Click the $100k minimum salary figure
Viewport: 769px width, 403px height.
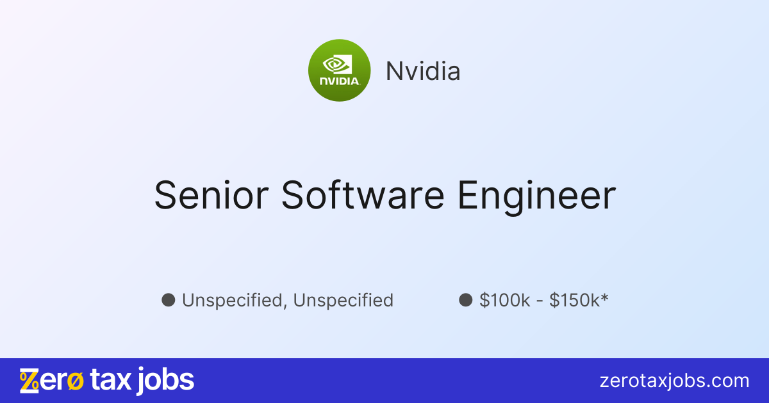(505, 300)
